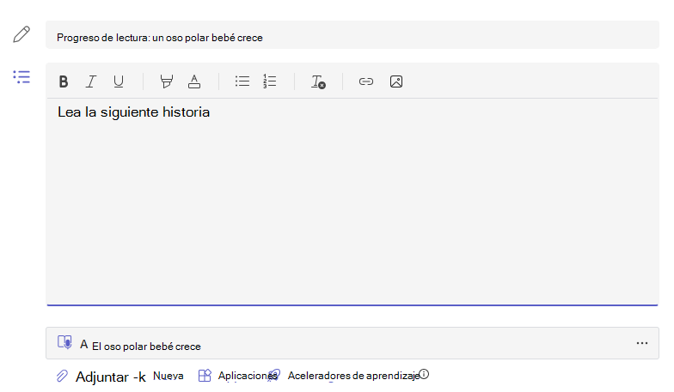Click the pencil title icon

(x=21, y=34)
